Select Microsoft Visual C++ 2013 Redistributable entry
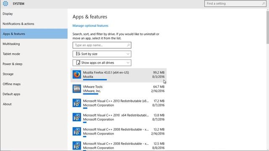Screen dimensions: 269x151 point(119,104)
